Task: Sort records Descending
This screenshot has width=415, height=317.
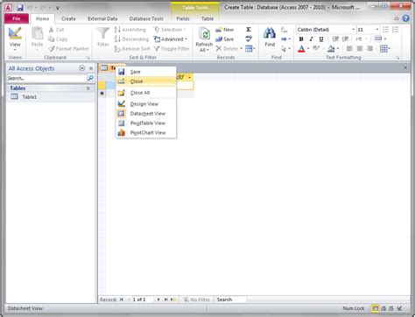Action: click(x=131, y=39)
